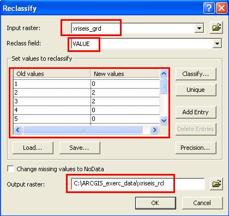Click the vertical scrollbar thumb in table
Screen dimensions: 229x216
pos(164,86)
